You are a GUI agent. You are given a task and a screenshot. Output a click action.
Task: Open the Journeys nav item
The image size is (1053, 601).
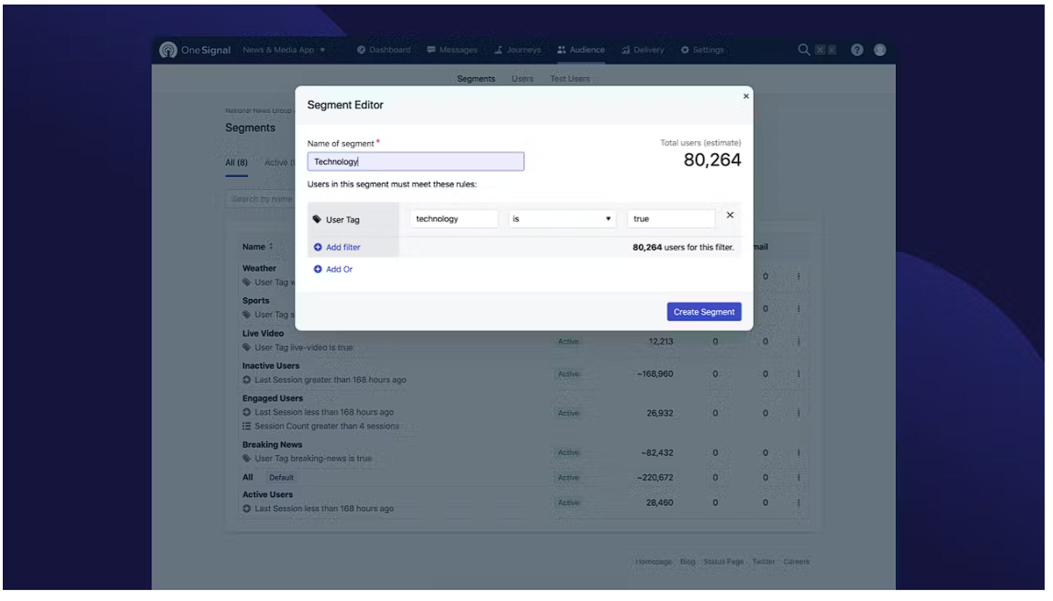pyautogui.click(x=520, y=50)
